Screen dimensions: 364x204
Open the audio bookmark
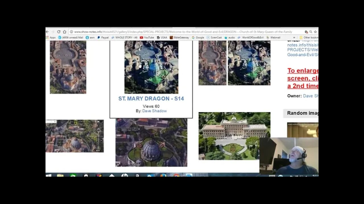click(229, 37)
